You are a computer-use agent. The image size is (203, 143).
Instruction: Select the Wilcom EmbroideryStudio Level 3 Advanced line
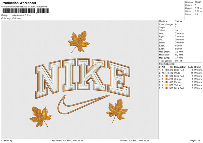24,7
